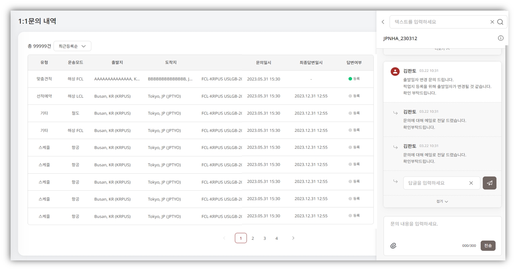
Task: Click the 더보기 expander above messages
Action: pyautogui.click(x=442, y=49)
